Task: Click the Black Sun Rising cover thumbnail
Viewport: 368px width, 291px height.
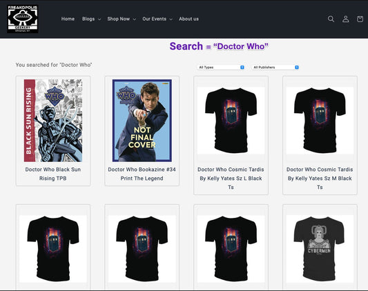Action: 53,121
